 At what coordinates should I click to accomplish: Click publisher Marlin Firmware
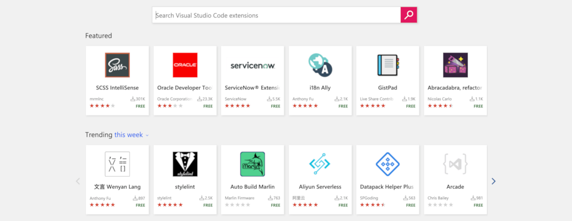pos(239,198)
